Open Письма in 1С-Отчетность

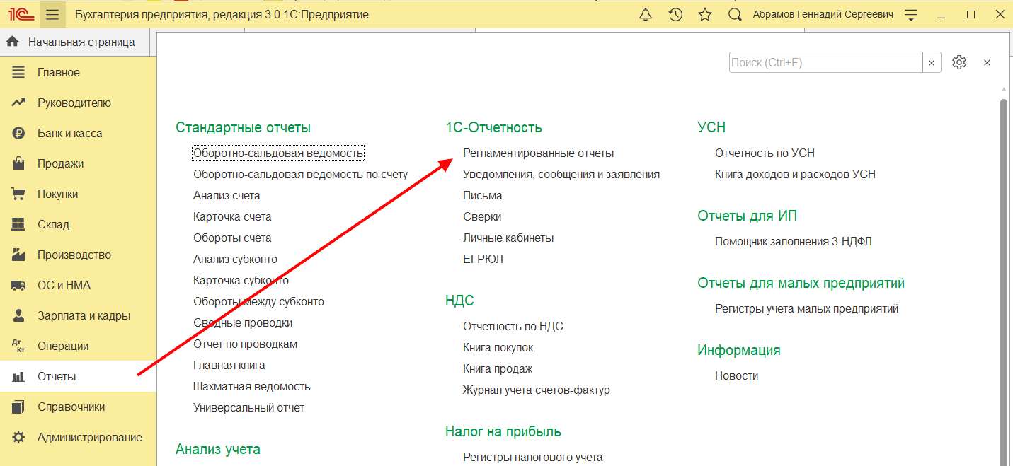click(x=483, y=195)
